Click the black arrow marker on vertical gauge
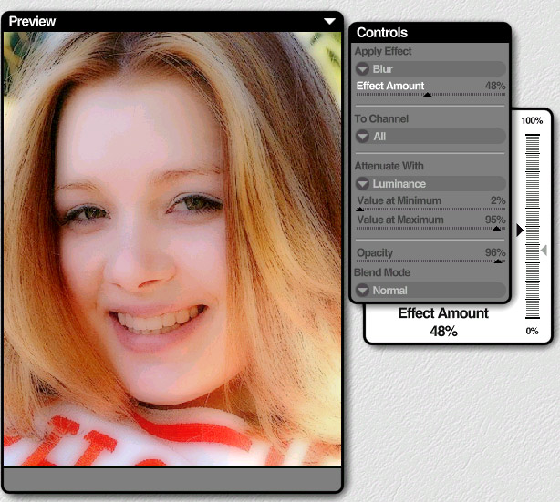 (x=520, y=231)
